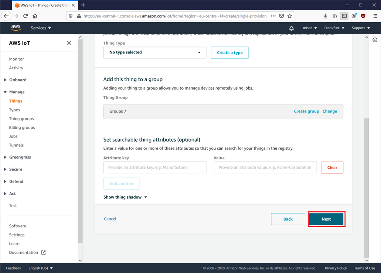Open the Frankfurt region dropdown
Screen dimensions: 381x273
334,28
